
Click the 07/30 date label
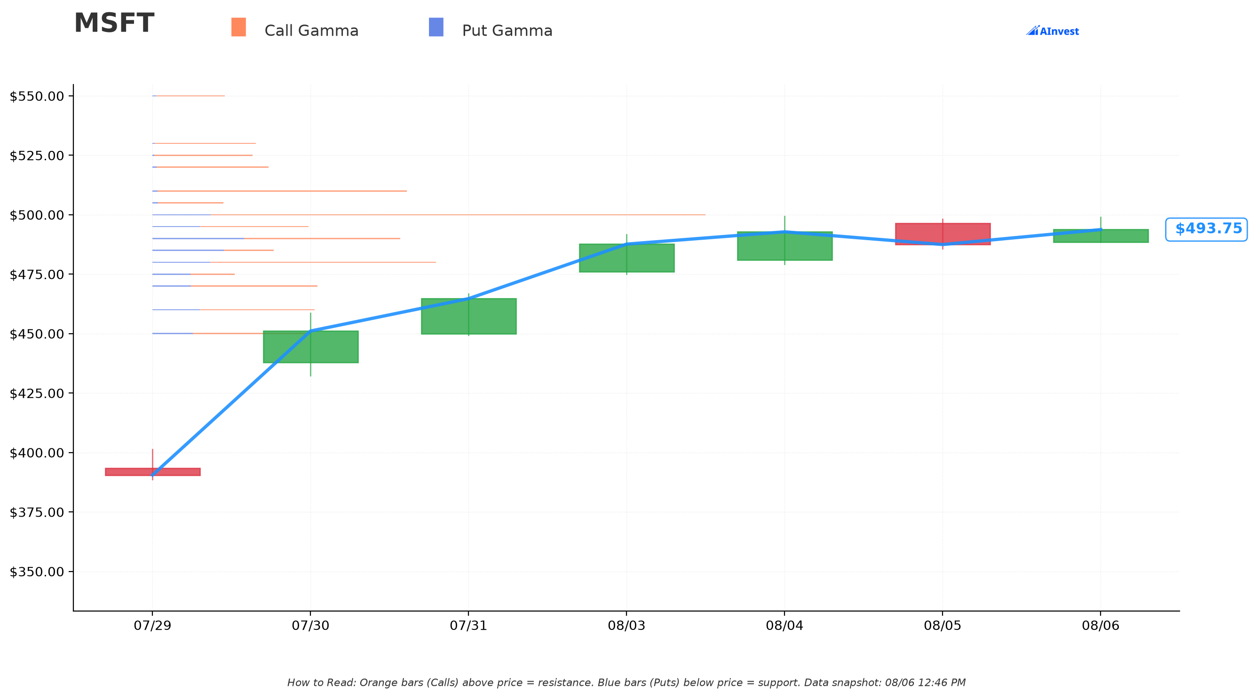[310, 626]
